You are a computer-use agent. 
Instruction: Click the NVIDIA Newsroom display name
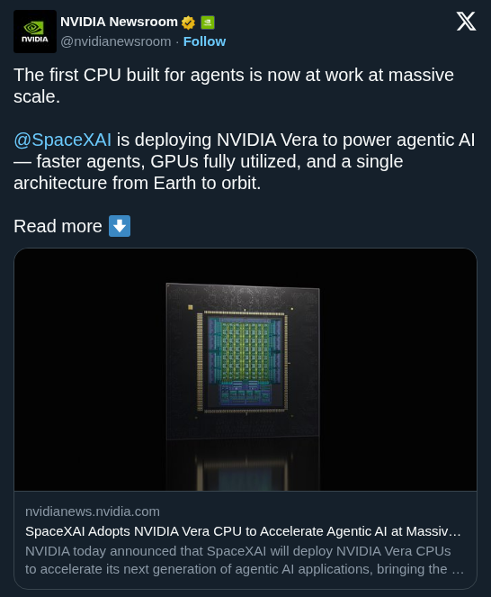pyautogui.click(x=119, y=23)
